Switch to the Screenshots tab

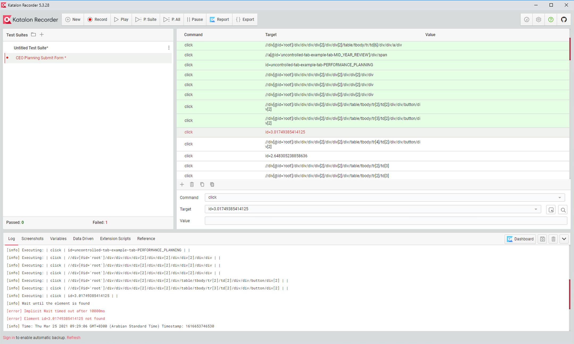[x=32, y=239]
